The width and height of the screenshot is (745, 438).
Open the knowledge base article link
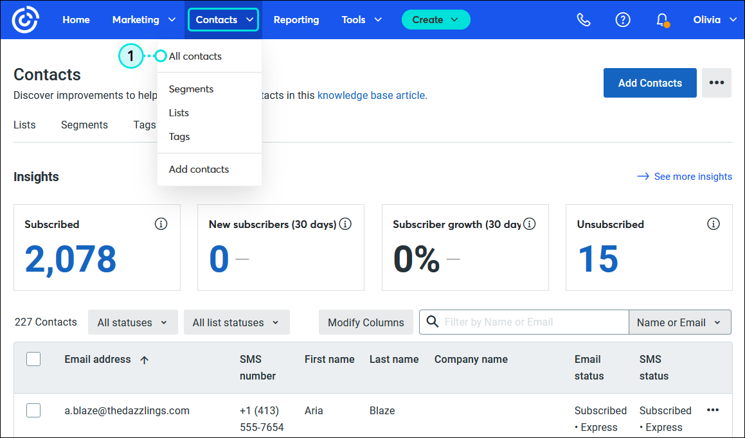tap(372, 95)
